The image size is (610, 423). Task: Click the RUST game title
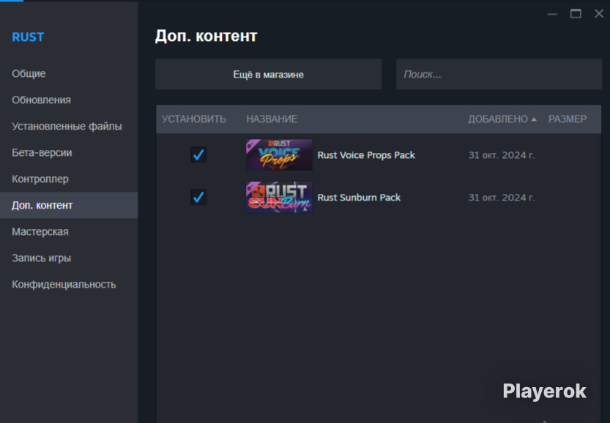tap(28, 37)
